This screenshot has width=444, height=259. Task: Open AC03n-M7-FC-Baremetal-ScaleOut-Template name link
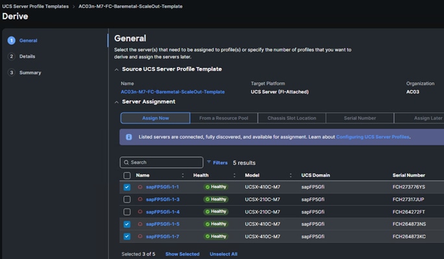(173, 92)
